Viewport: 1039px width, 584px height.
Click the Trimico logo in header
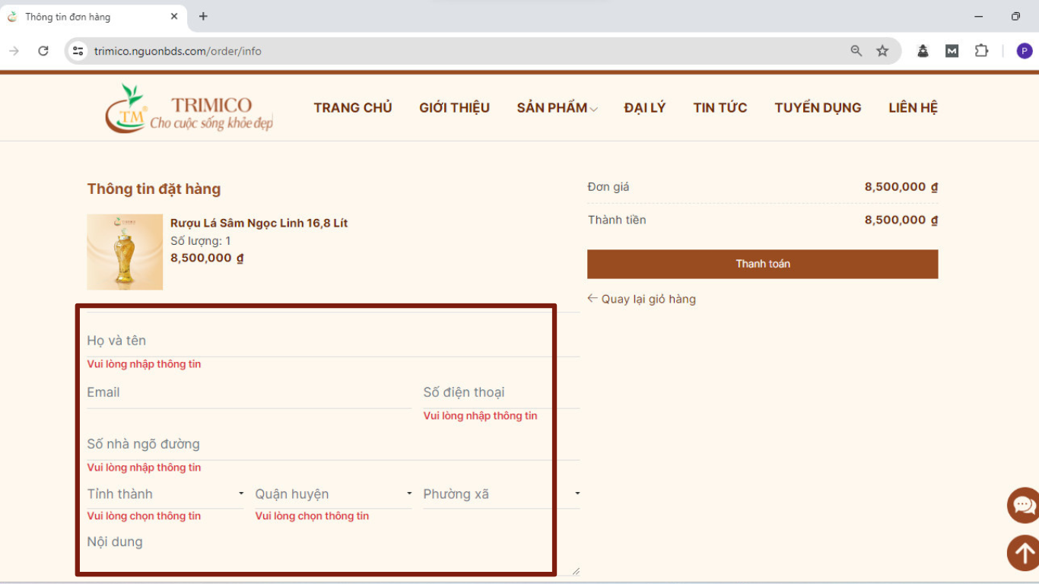189,108
